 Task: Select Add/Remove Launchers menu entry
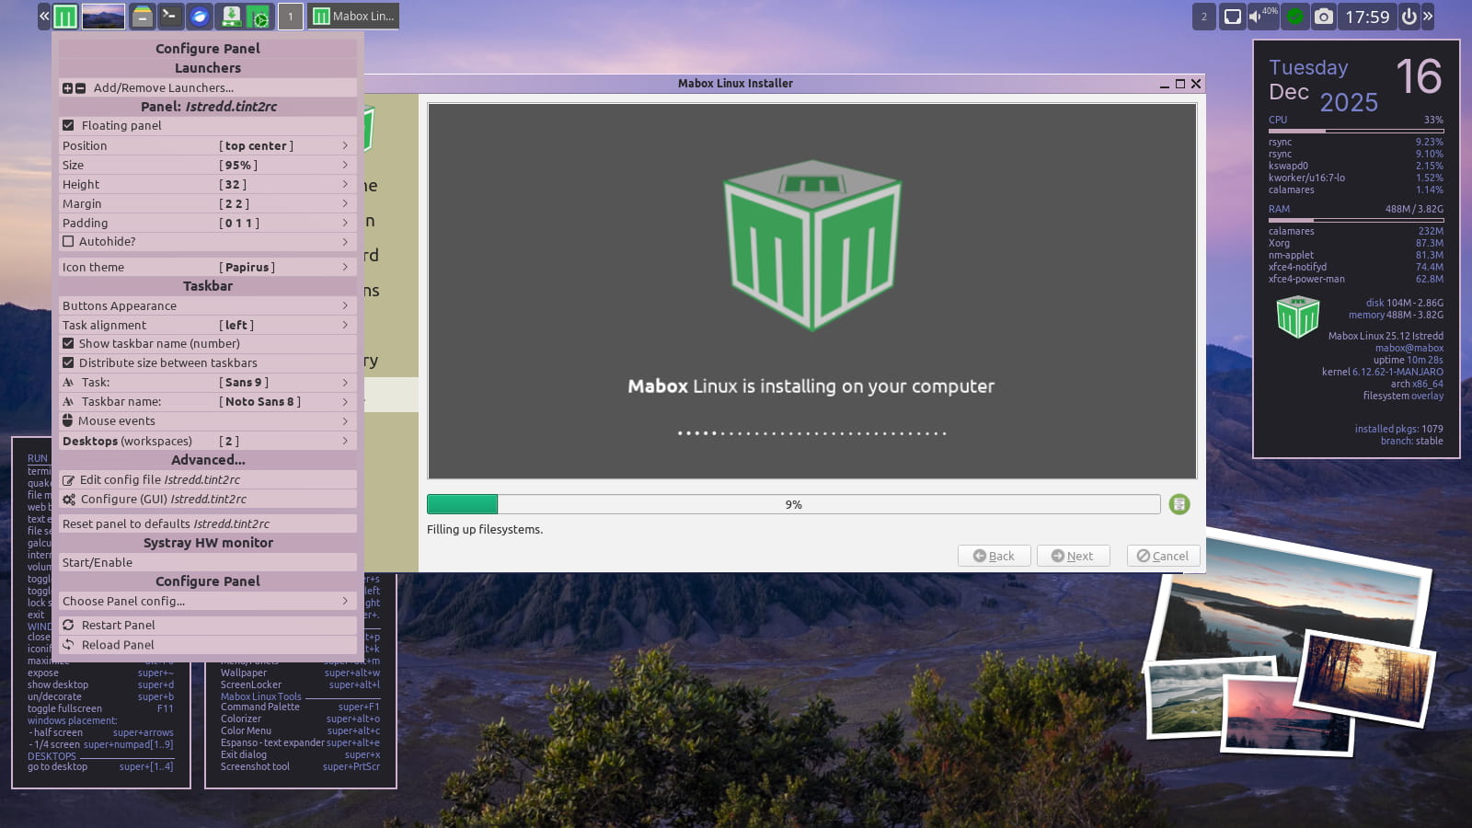(x=163, y=87)
